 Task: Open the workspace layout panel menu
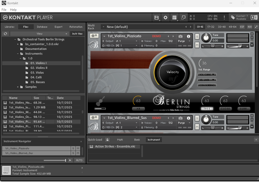pos(174,18)
